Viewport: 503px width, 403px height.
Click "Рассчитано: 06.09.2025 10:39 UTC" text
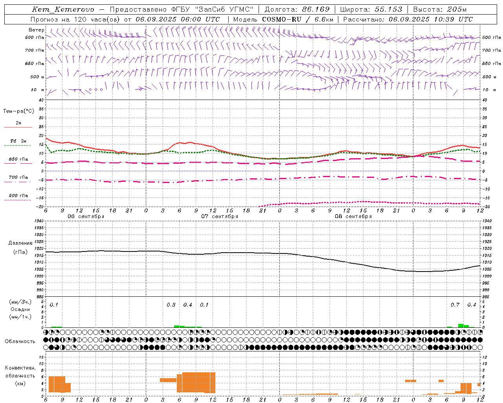pos(408,19)
